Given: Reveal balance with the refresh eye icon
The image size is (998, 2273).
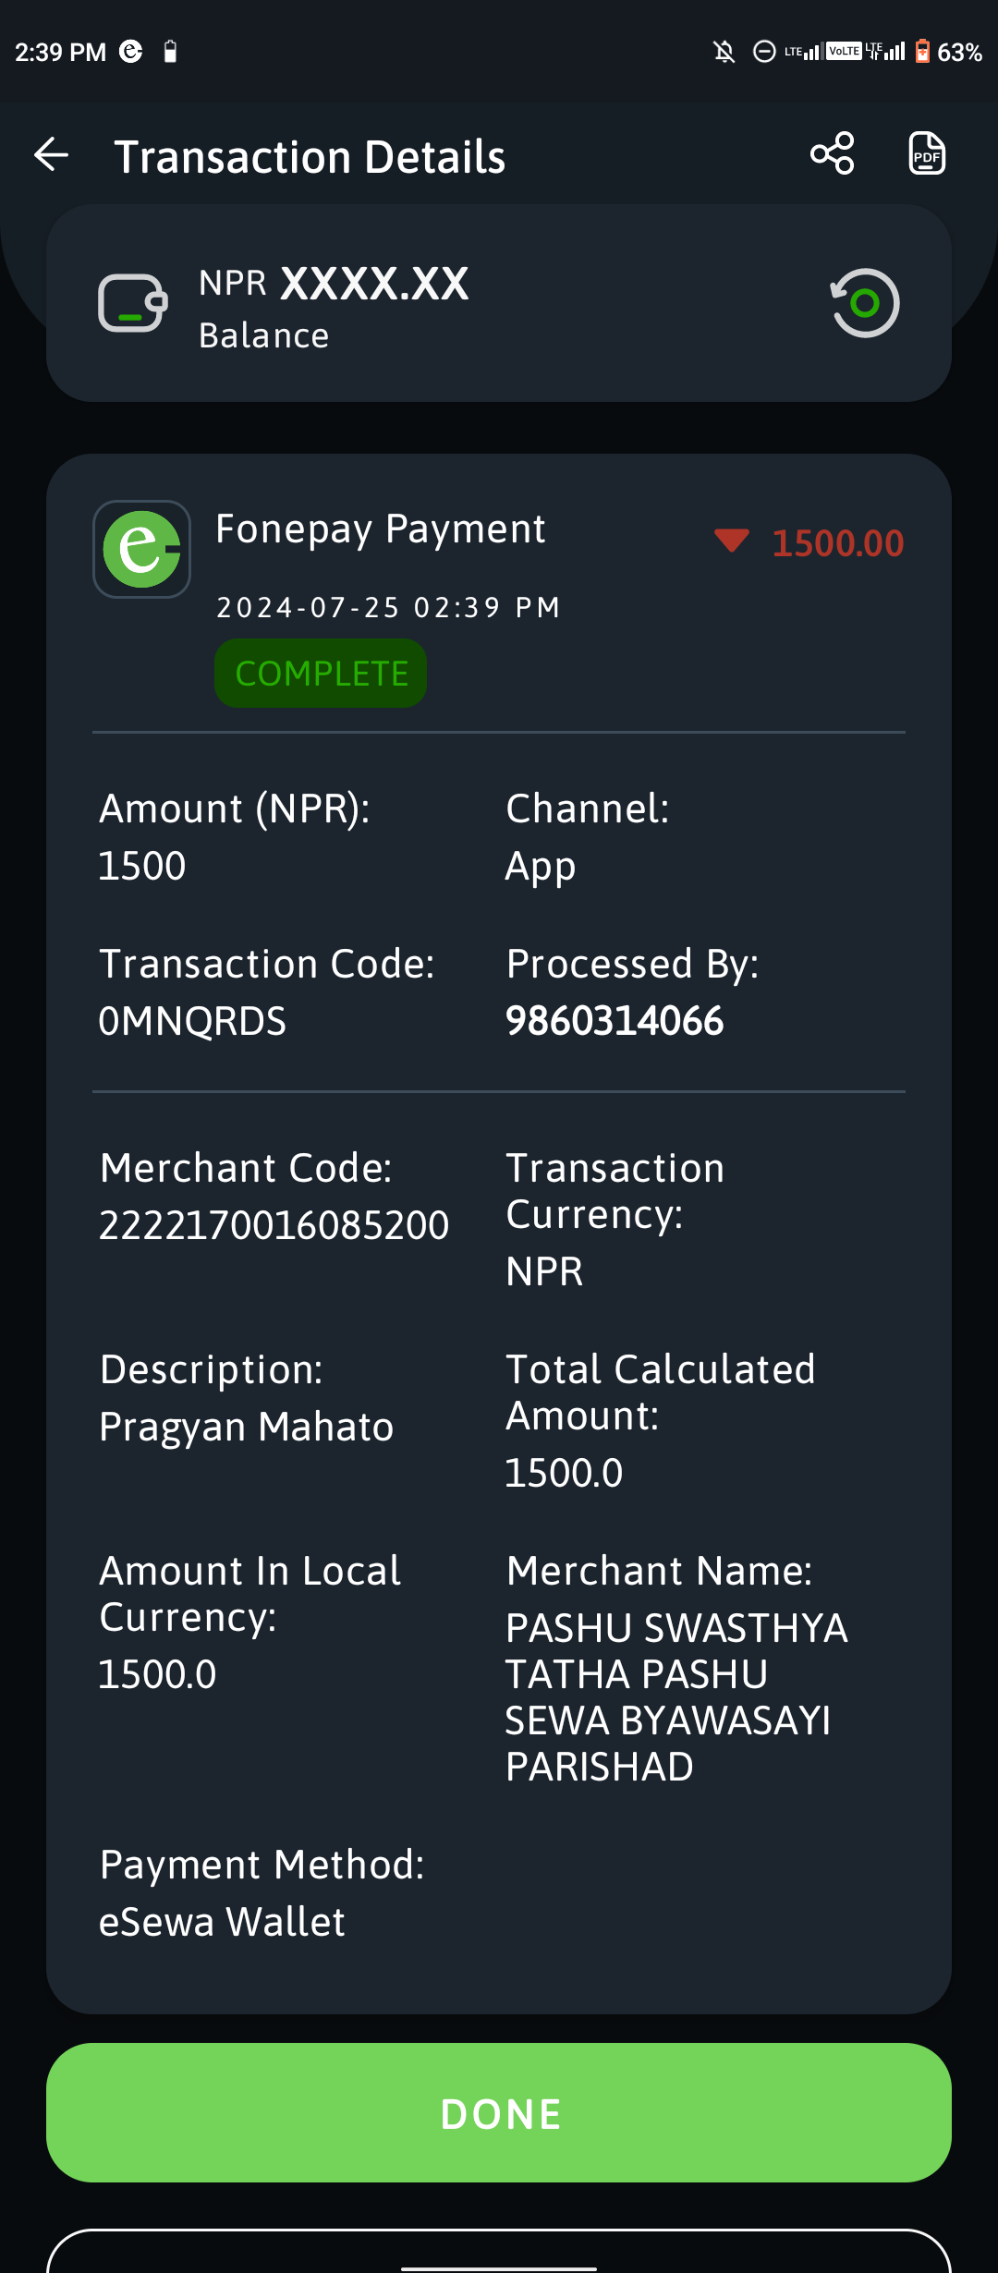Looking at the screenshot, I should coord(864,303).
